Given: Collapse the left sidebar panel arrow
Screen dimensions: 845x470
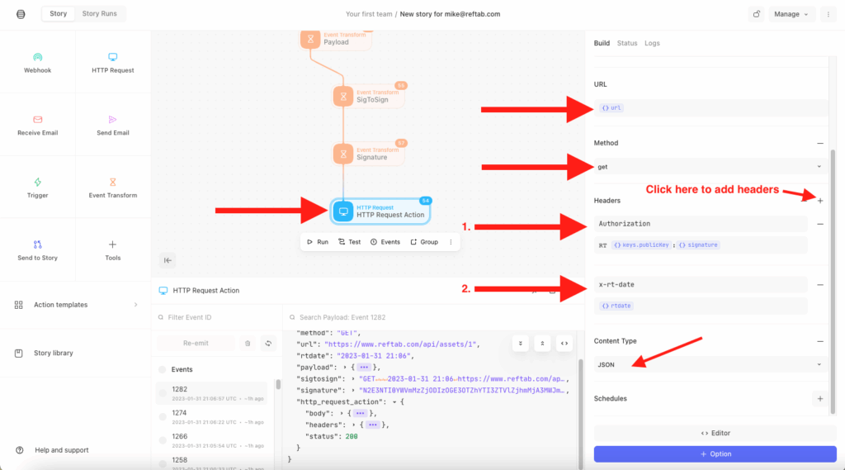Looking at the screenshot, I should point(168,260).
